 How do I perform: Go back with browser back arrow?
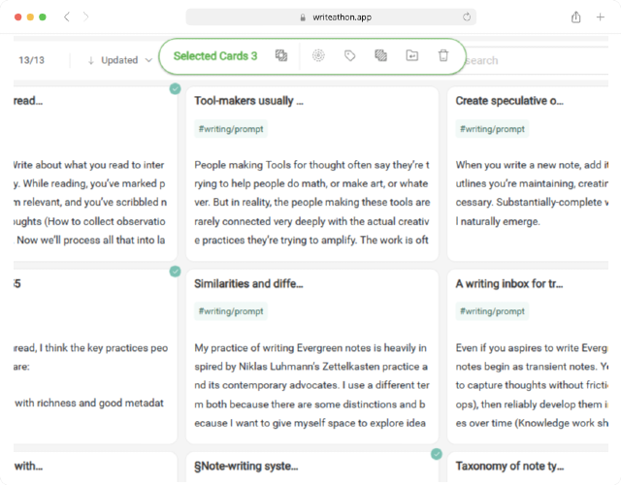67,17
